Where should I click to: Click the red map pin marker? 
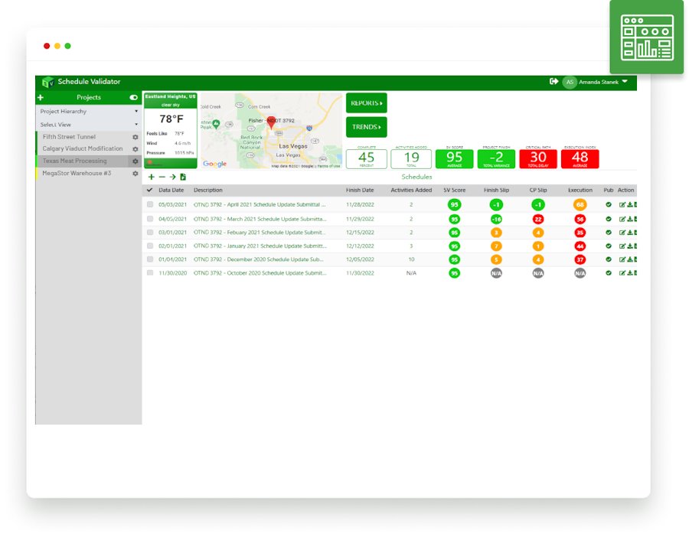click(271, 122)
